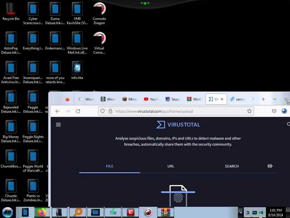290x218 pixels.
Task: Click the fingerprint file upload icon
Action: (178, 196)
